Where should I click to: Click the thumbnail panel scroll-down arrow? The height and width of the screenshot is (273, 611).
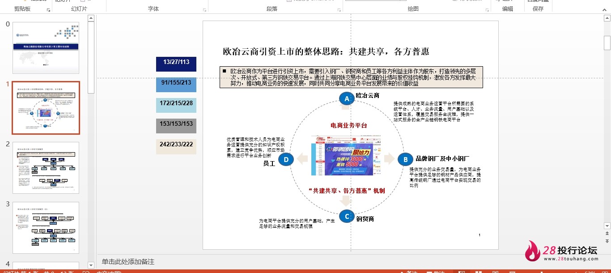[91, 265]
